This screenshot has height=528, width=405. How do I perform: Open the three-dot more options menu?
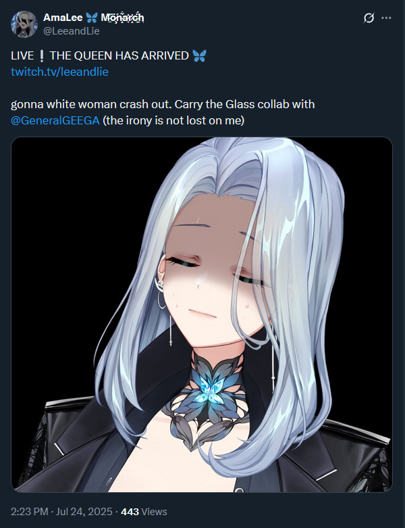[387, 18]
